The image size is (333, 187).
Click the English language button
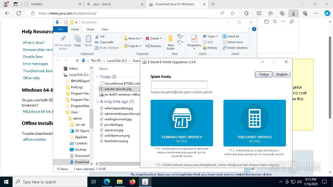coord(282,75)
